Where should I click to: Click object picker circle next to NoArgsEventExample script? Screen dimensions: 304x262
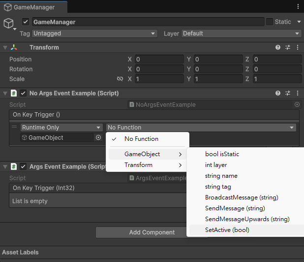tap(297, 105)
